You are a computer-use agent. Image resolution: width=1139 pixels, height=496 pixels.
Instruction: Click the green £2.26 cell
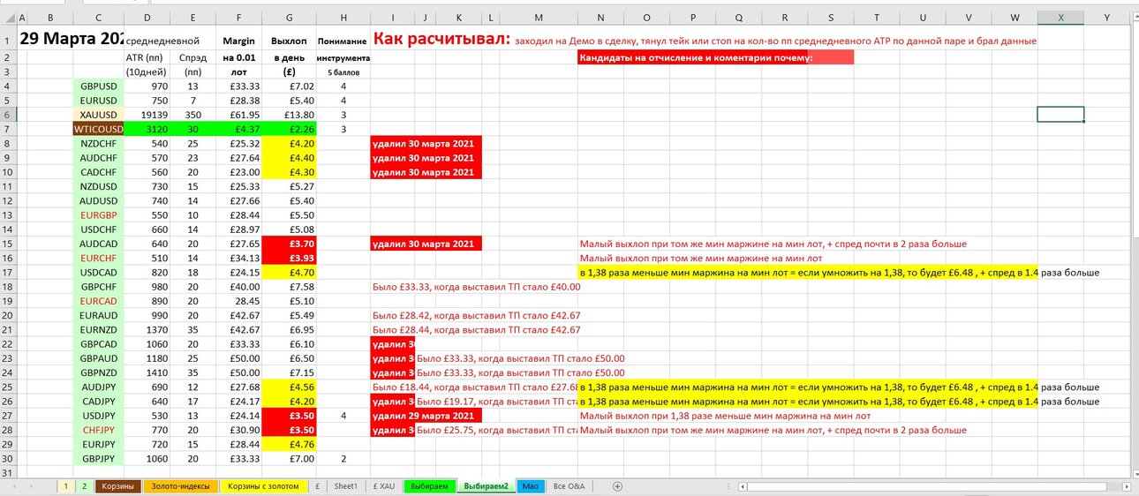[290, 129]
